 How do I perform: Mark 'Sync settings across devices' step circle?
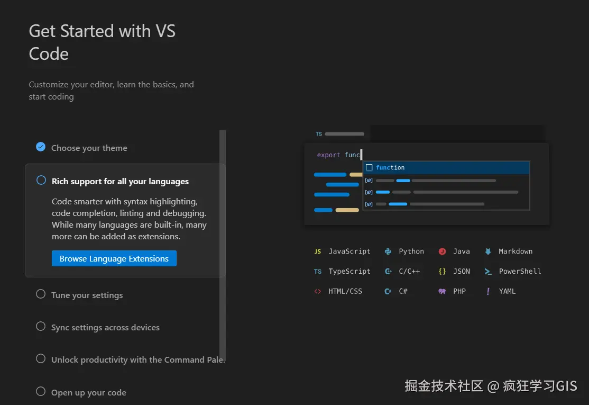coord(41,327)
